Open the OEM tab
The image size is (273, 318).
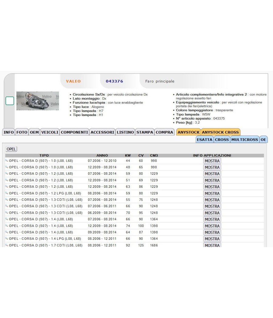[x=34, y=132]
